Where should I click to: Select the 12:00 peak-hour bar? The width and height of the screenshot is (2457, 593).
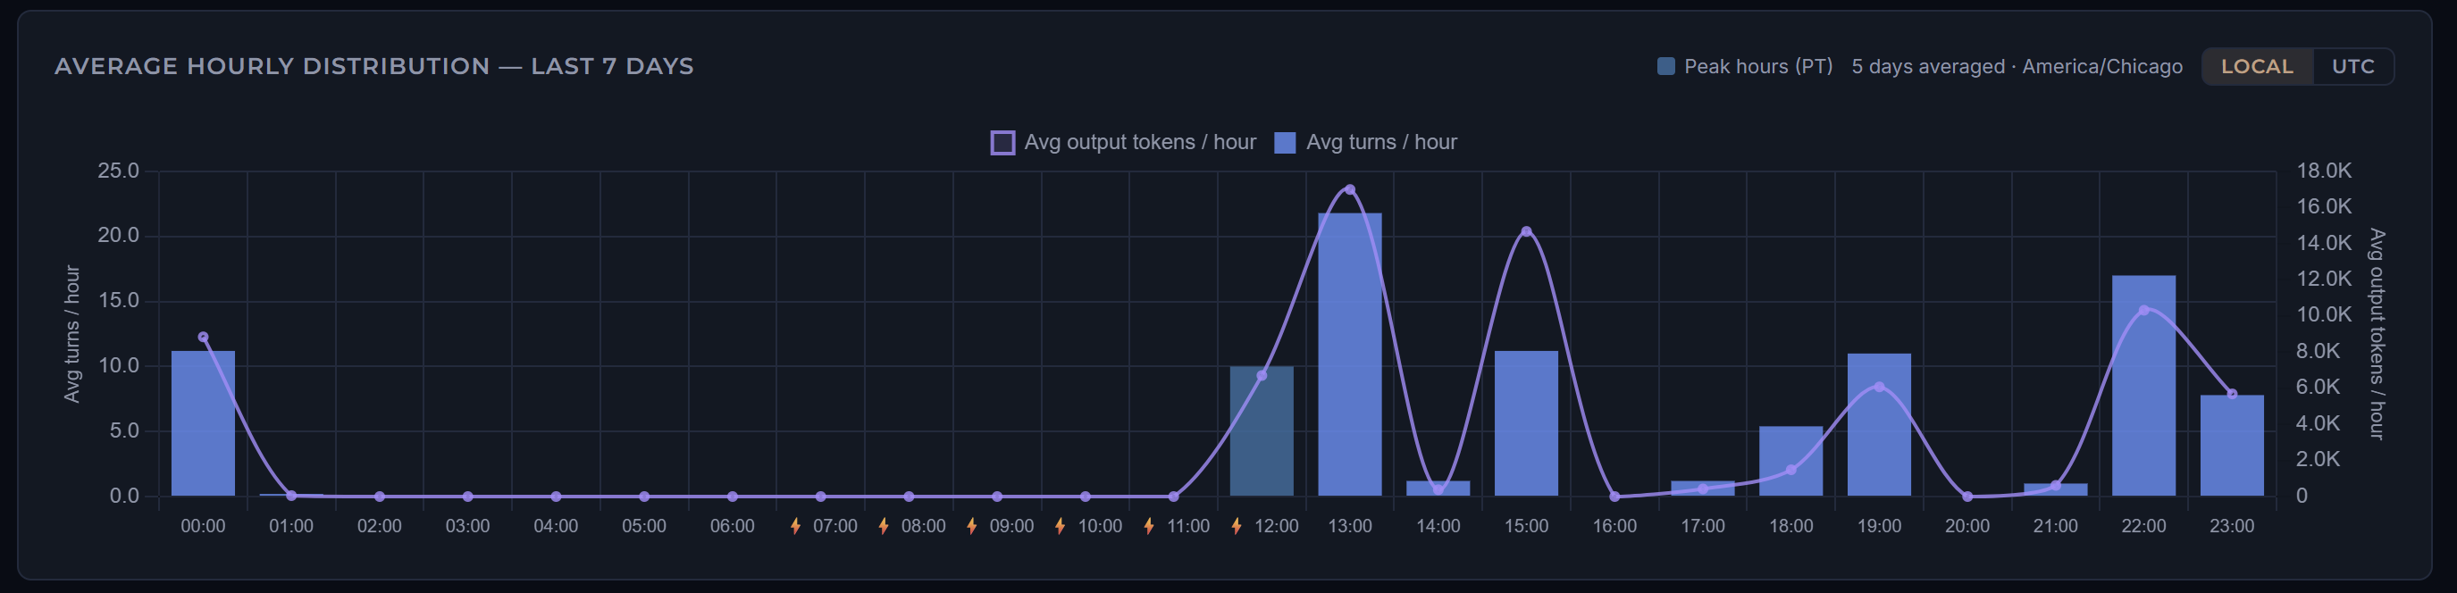tap(1262, 431)
